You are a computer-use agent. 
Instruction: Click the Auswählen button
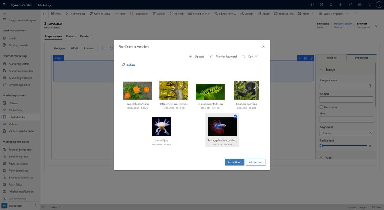point(234,162)
